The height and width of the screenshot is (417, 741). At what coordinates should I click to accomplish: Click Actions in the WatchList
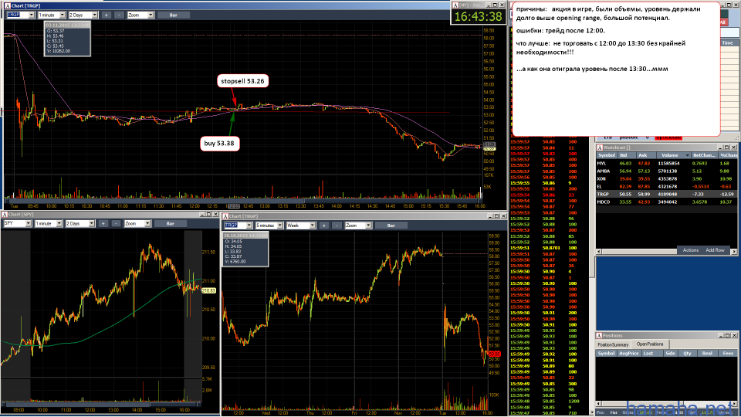690,250
